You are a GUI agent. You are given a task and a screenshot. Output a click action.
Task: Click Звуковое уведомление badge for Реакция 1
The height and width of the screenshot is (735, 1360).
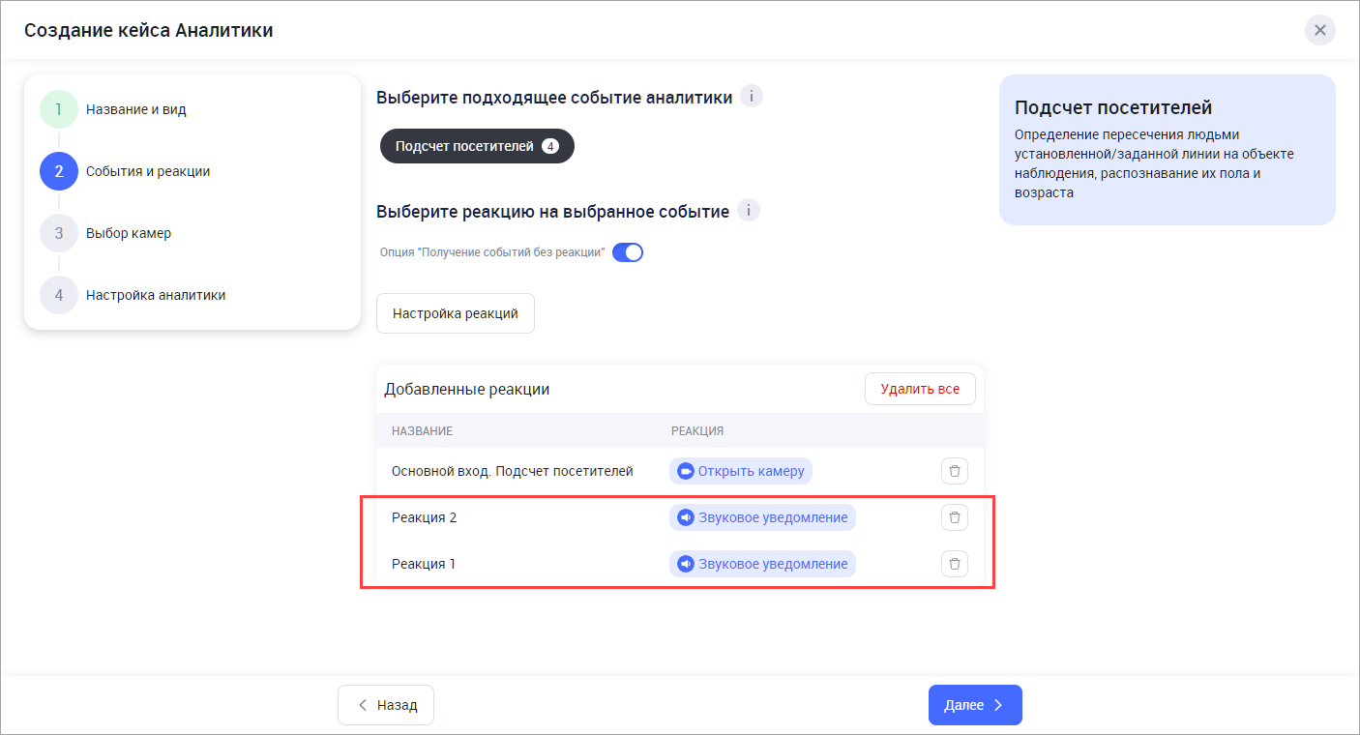tap(762, 564)
